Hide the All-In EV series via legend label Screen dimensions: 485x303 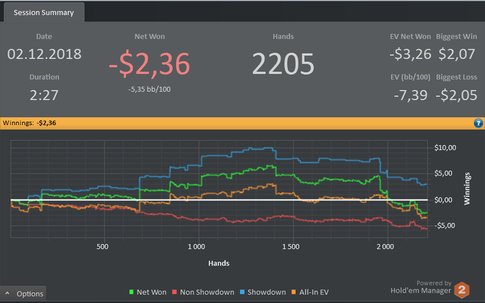pos(314,292)
